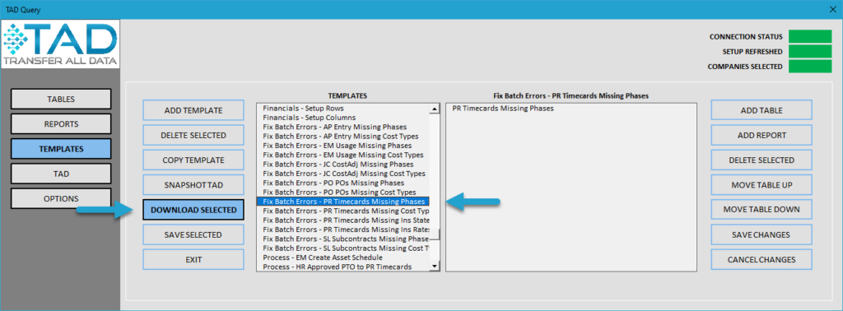Click the ADD REPORT button
Screen dimensions: 843x311
tap(761, 135)
